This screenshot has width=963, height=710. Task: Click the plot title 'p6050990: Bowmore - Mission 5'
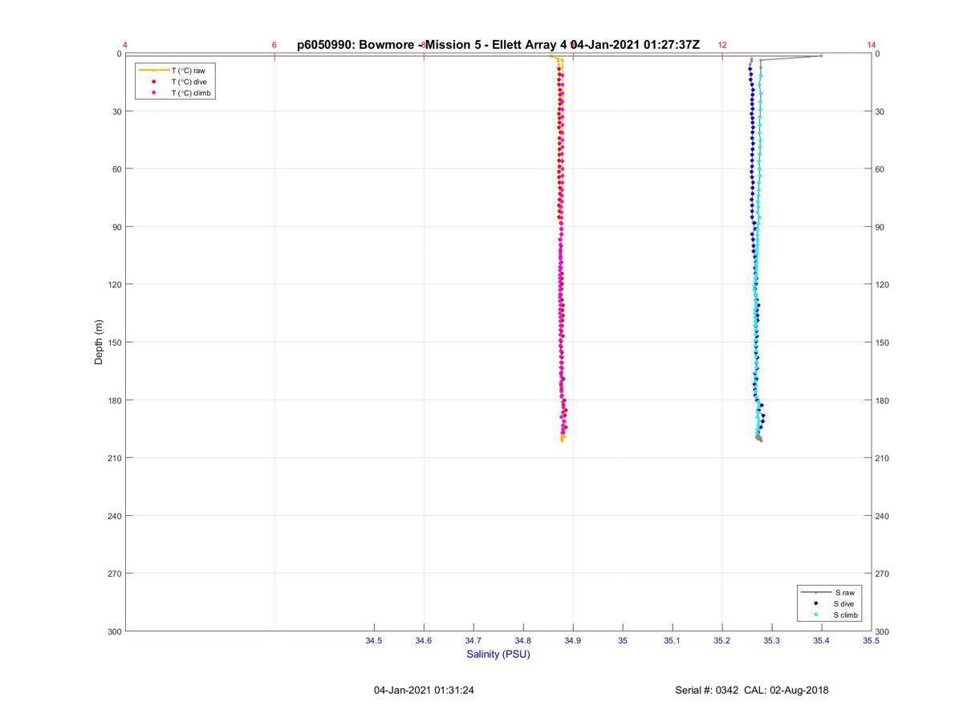[x=388, y=45]
